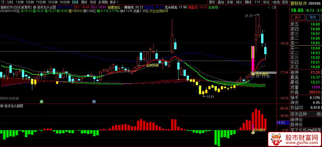The height and width of the screenshot is (147, 322).
Task: Click the 卖出 sell button
Action: click(x=313, y=17)
